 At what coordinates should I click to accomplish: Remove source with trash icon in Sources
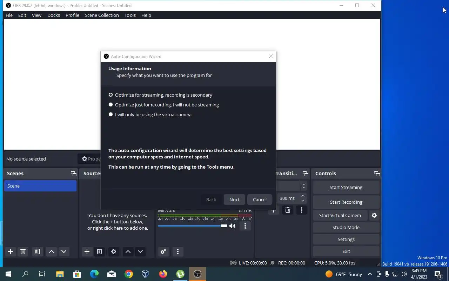point(100,251)
